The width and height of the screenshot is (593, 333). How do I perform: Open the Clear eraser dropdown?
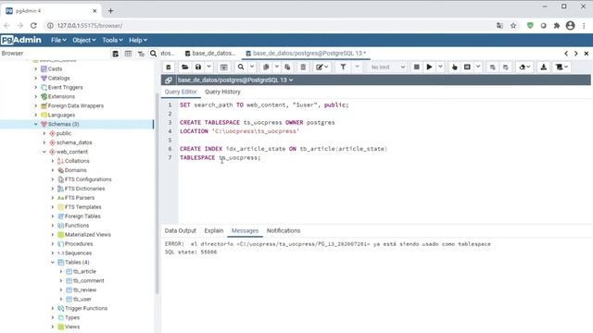(524, 67)
